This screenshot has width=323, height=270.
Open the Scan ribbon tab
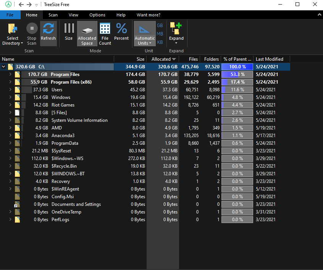click(x=53, y=15)
